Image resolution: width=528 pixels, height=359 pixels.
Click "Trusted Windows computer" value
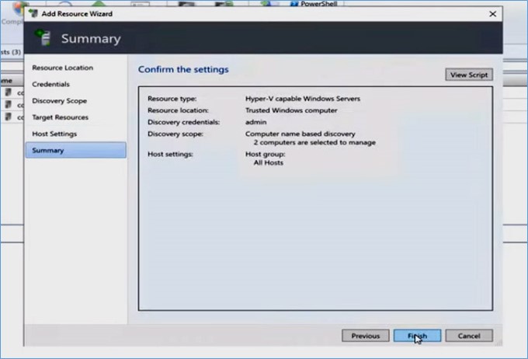(291, 110)
